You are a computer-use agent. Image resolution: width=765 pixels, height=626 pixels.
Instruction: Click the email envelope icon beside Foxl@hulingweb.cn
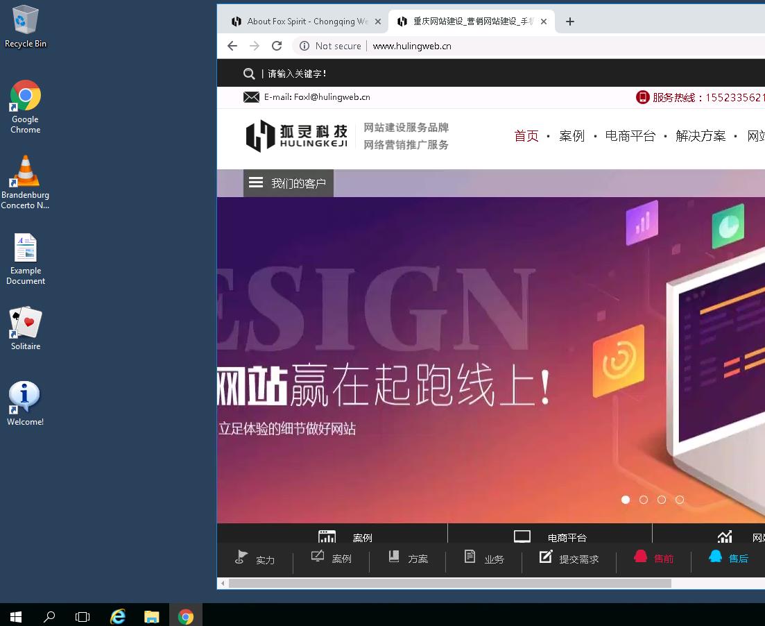tap(251, 96)
